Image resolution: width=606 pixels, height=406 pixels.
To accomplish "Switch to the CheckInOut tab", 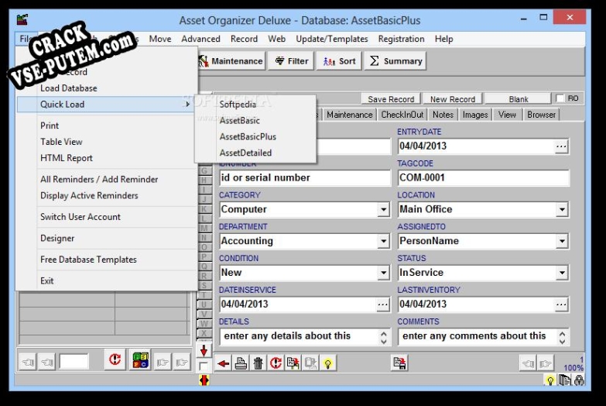I will [x=402, y=115].
